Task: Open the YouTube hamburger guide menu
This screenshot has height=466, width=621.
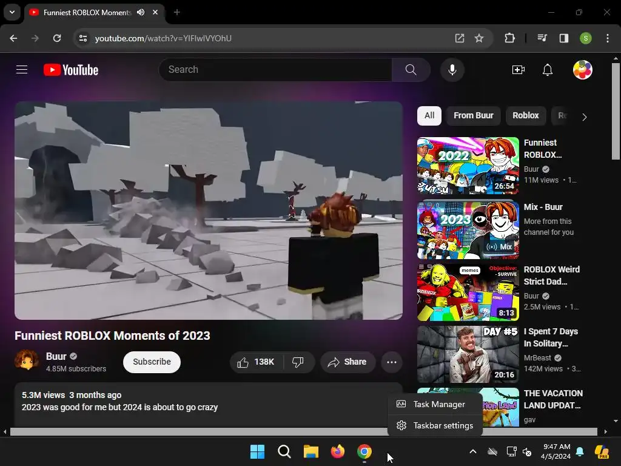Action: 22,70
